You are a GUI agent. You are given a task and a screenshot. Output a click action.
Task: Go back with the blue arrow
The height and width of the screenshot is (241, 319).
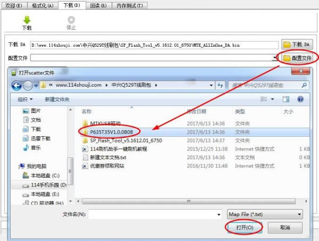tap(16, 86)
